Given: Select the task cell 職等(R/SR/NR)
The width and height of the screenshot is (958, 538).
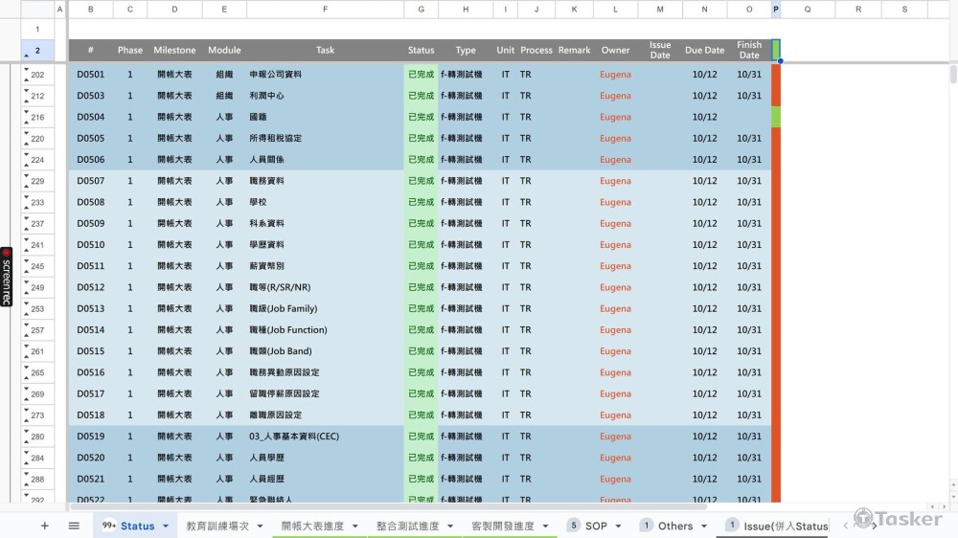Looking at the screenshot, I should (325, 287).
